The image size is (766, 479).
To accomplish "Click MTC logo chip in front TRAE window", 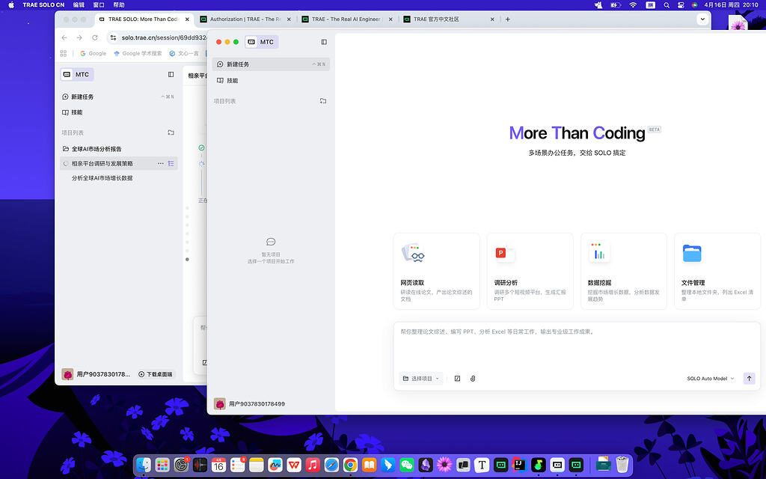I will [x=261, y=42].
